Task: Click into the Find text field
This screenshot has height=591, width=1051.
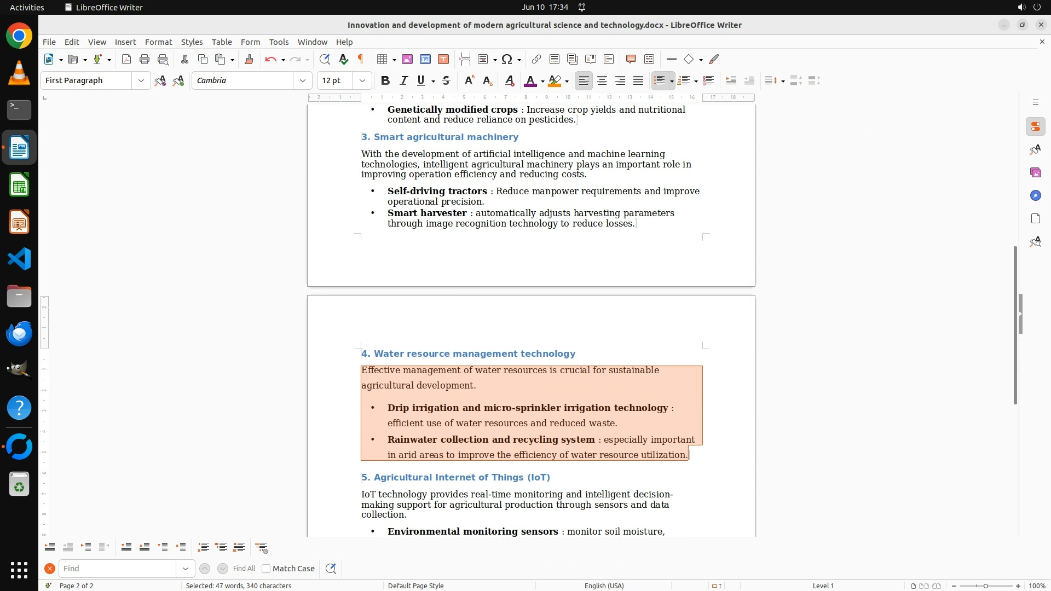Action: pos(118,569)
